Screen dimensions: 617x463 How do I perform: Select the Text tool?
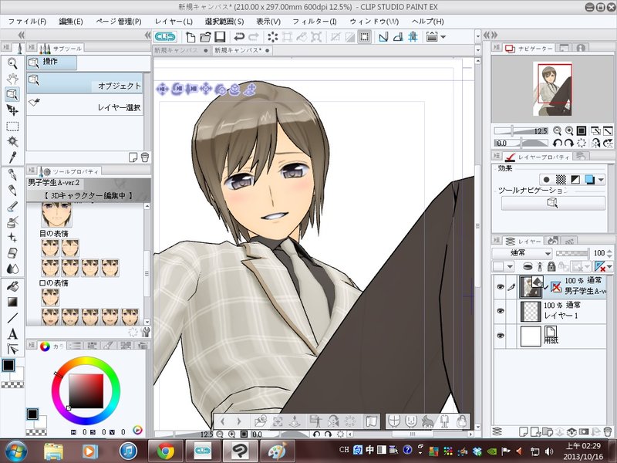(x=12, y=334)
